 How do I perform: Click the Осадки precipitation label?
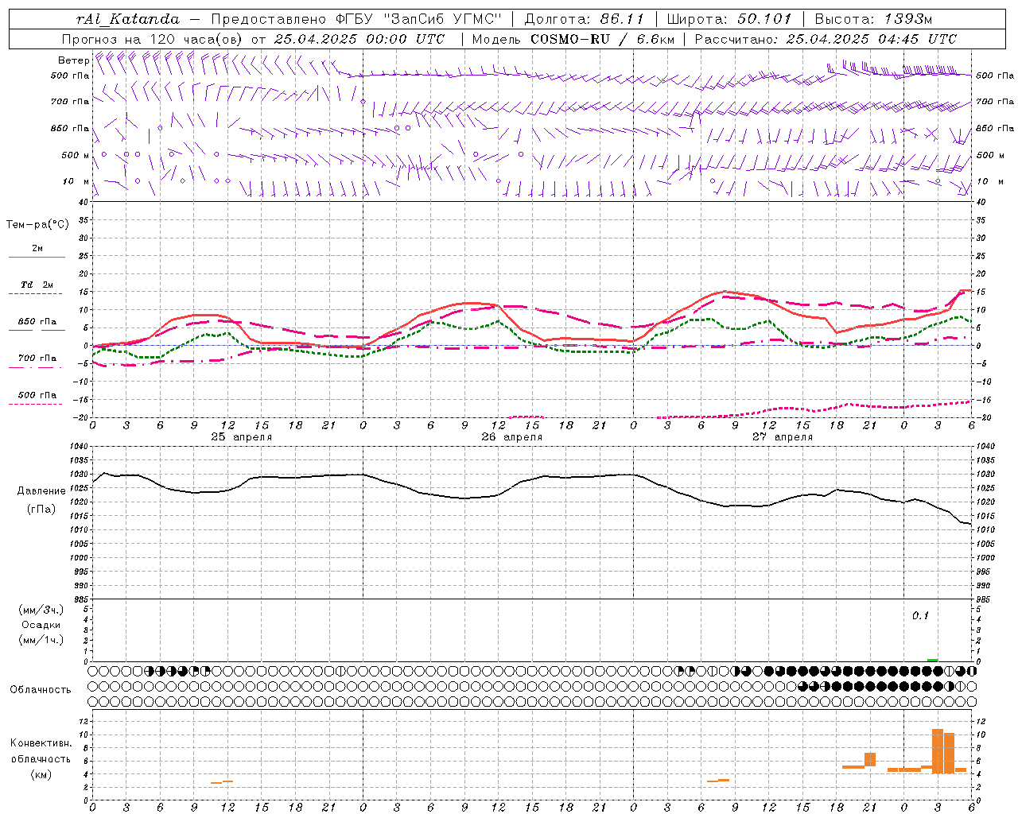pyautogui.click(x=41, y=625)
